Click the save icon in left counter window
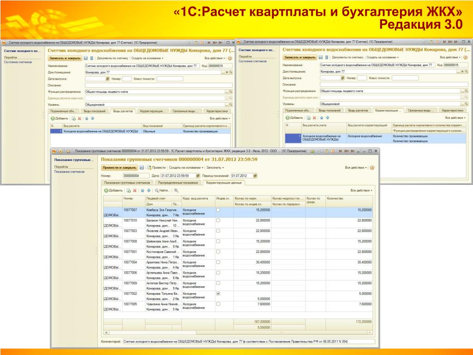Viewport: 473px width, 355px height. pos(85,58)
